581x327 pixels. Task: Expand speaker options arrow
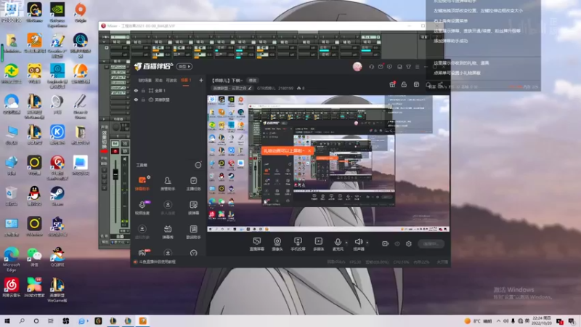coord(367,243)
